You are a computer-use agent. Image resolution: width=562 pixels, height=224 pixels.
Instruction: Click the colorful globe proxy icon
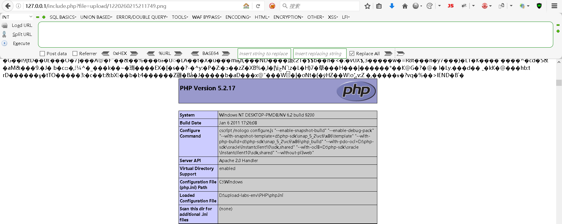point(522,6)
